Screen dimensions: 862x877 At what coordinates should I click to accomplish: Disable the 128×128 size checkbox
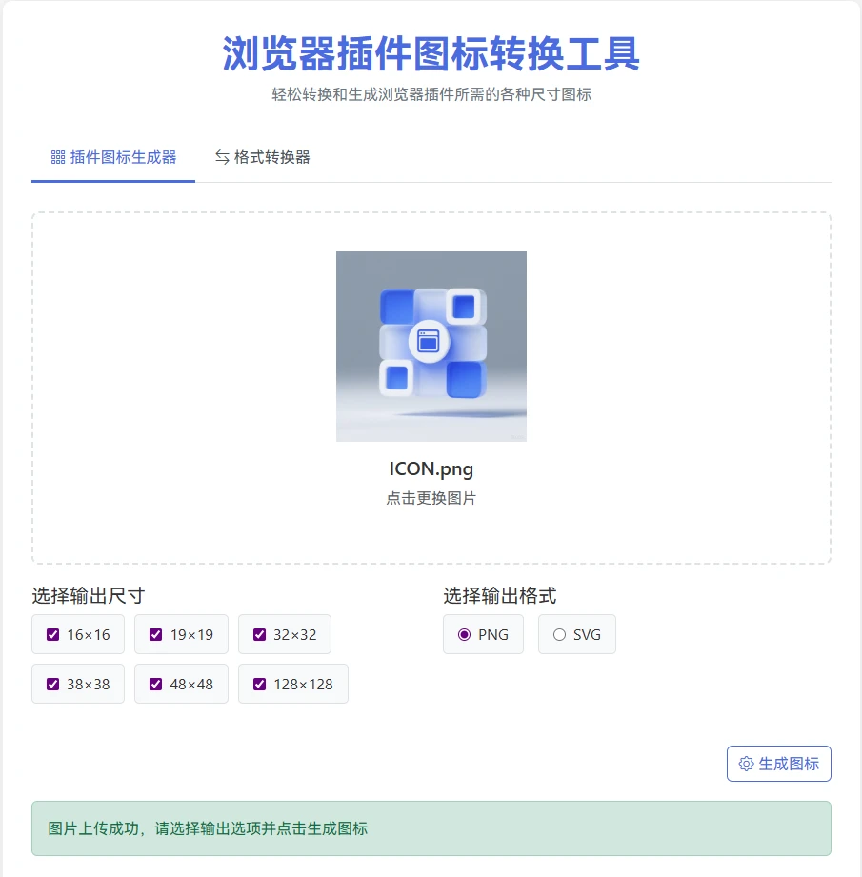[x=259, y=684]
